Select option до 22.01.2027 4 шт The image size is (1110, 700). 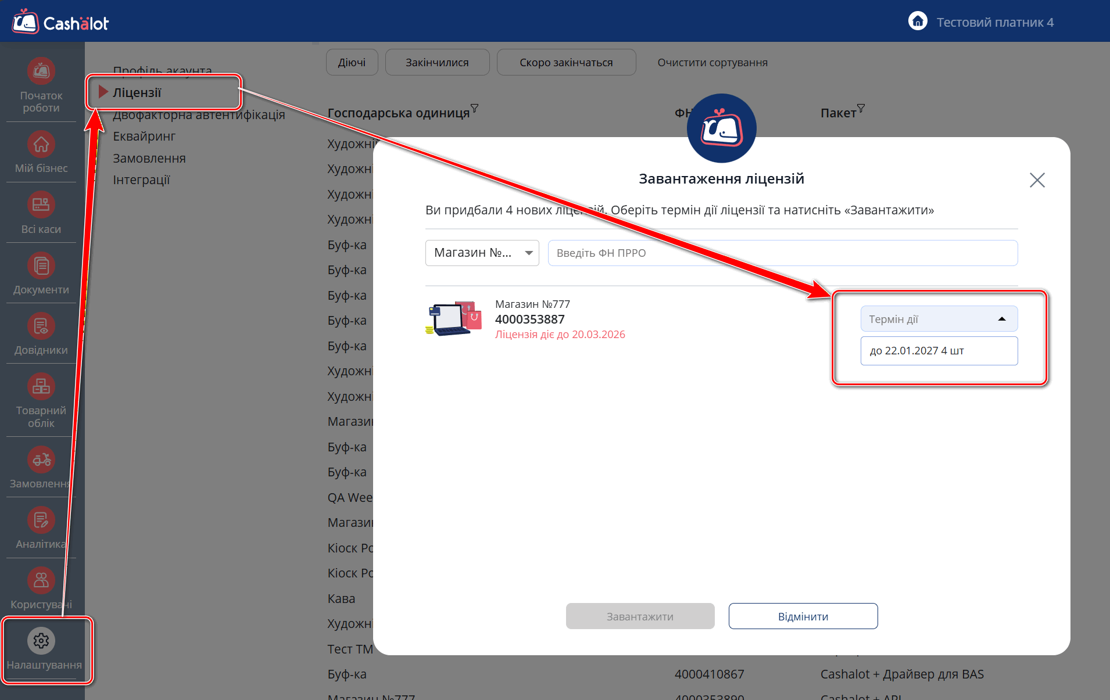[x=939, y=351]
